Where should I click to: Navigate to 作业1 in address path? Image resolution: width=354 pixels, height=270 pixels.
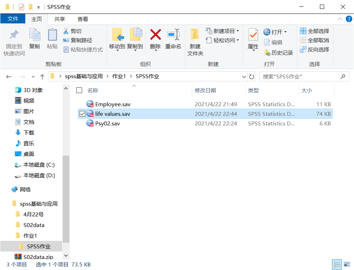tap(119, 76)
